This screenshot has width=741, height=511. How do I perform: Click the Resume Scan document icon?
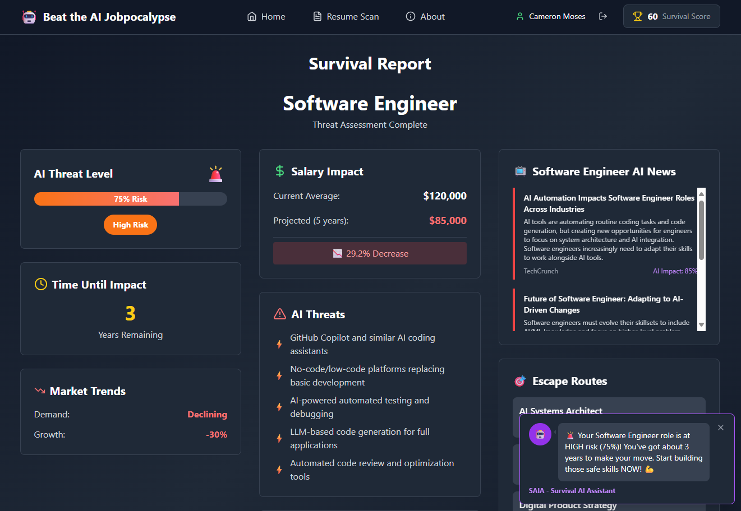click(317, 17)
